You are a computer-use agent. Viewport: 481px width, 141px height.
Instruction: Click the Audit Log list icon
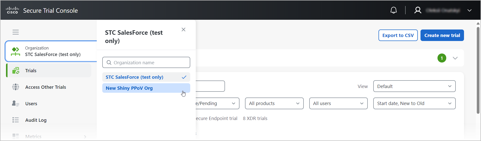click(15, 120)
